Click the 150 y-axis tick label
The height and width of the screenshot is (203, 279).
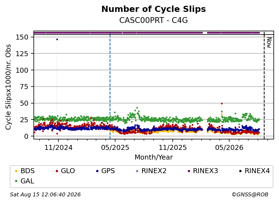[x=22, y=37]
